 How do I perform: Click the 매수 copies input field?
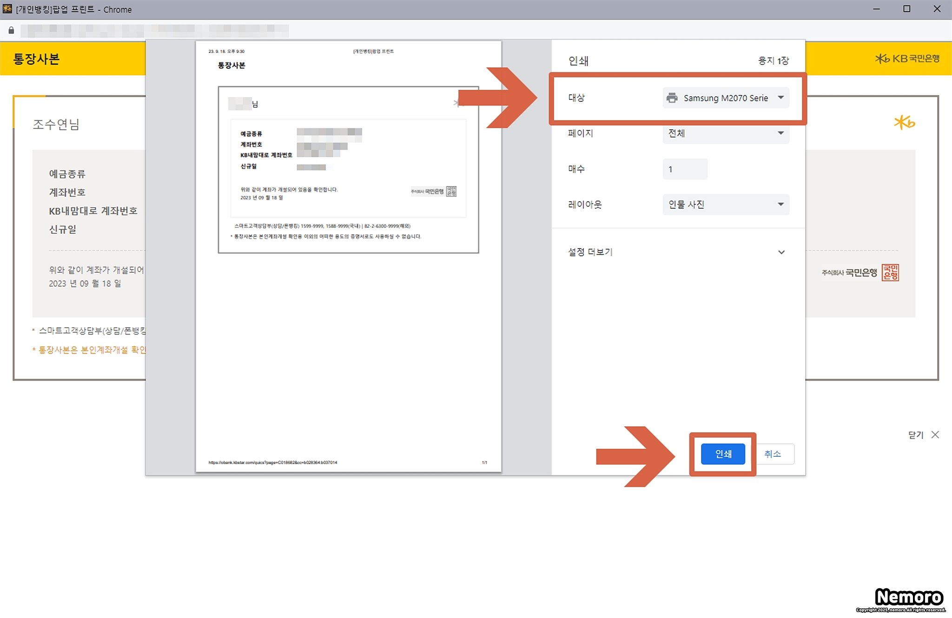[685, 169]
